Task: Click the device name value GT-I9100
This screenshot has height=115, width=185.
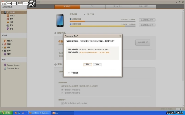Action: point(90,14)
